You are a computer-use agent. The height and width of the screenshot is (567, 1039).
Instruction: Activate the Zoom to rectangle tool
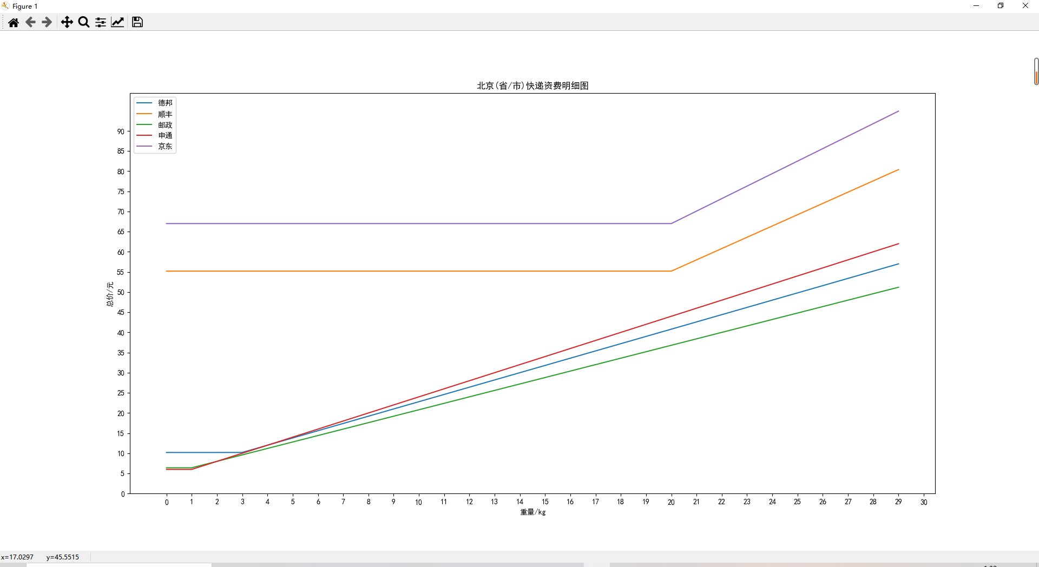(84, 22)
